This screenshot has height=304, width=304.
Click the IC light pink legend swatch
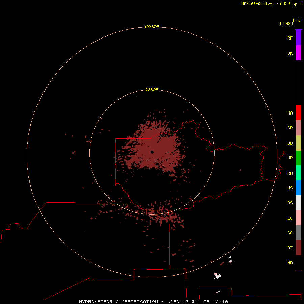298,218
